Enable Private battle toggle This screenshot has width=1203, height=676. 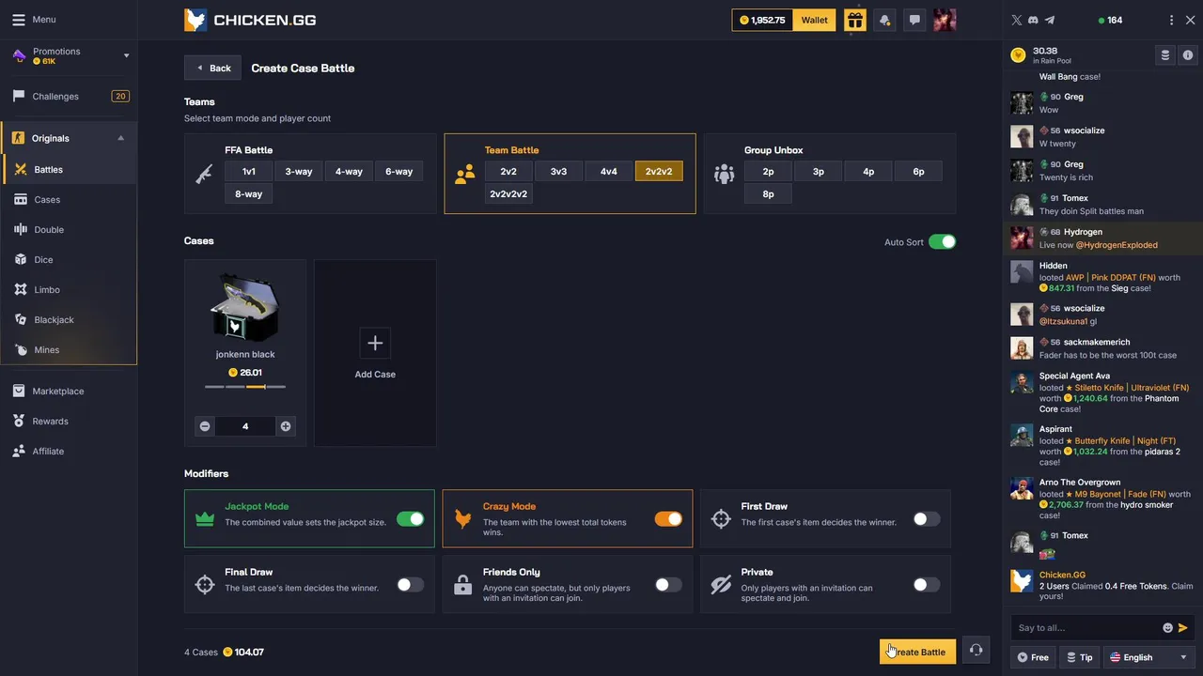click(926, 585)
